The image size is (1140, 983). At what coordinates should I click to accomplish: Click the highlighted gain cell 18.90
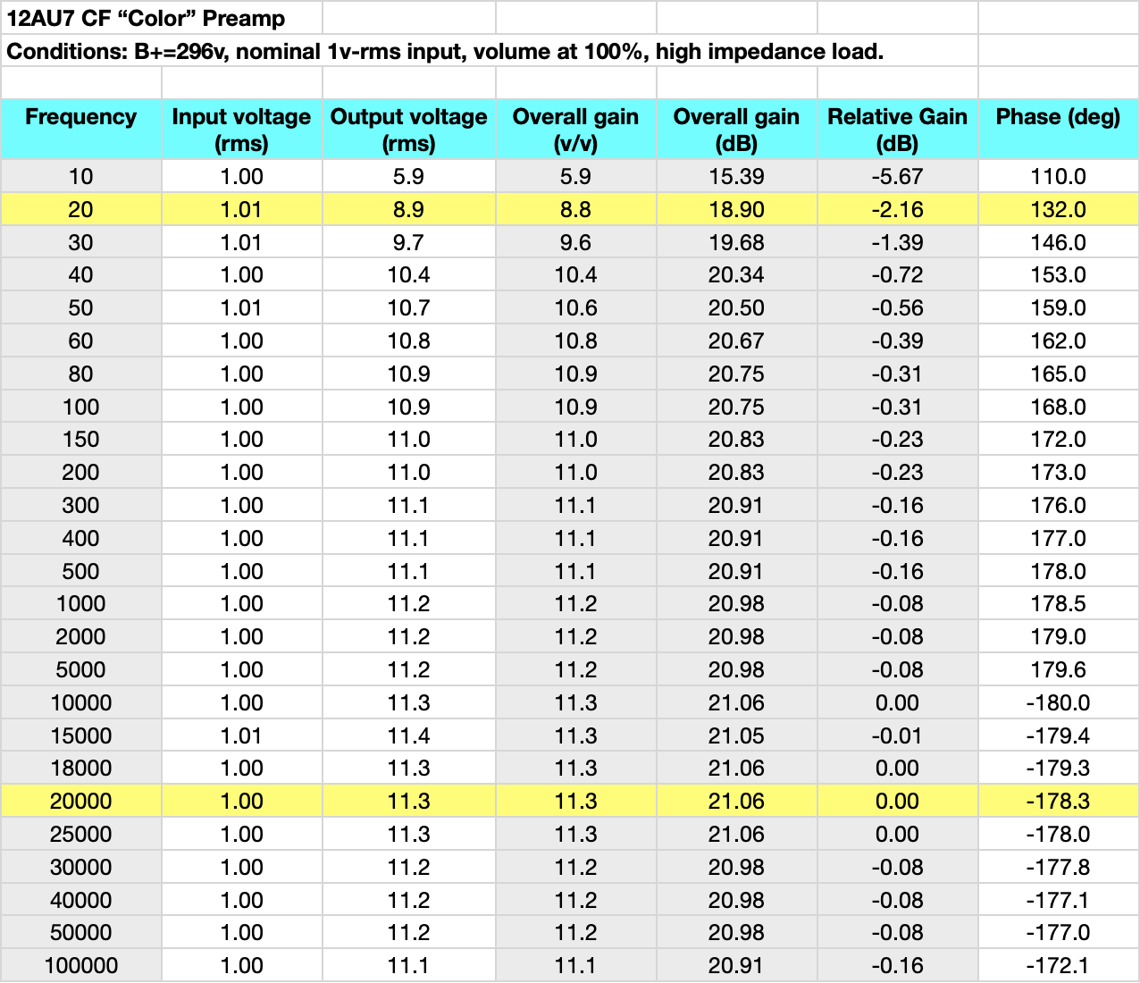[736, 209]
